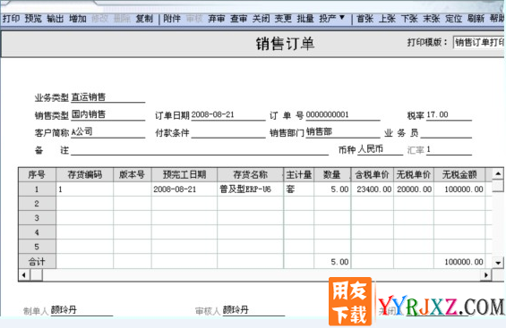Click the 含税单价 cell 23400.00
The image size is (506, 328).
point(372,189)
